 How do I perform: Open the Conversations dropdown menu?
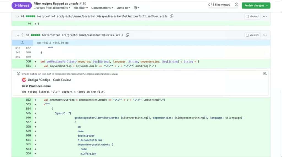102,8
